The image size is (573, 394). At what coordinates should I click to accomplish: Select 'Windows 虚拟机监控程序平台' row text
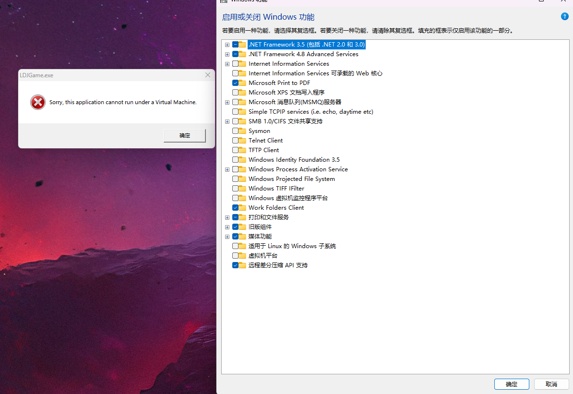[x=288, y=198]
